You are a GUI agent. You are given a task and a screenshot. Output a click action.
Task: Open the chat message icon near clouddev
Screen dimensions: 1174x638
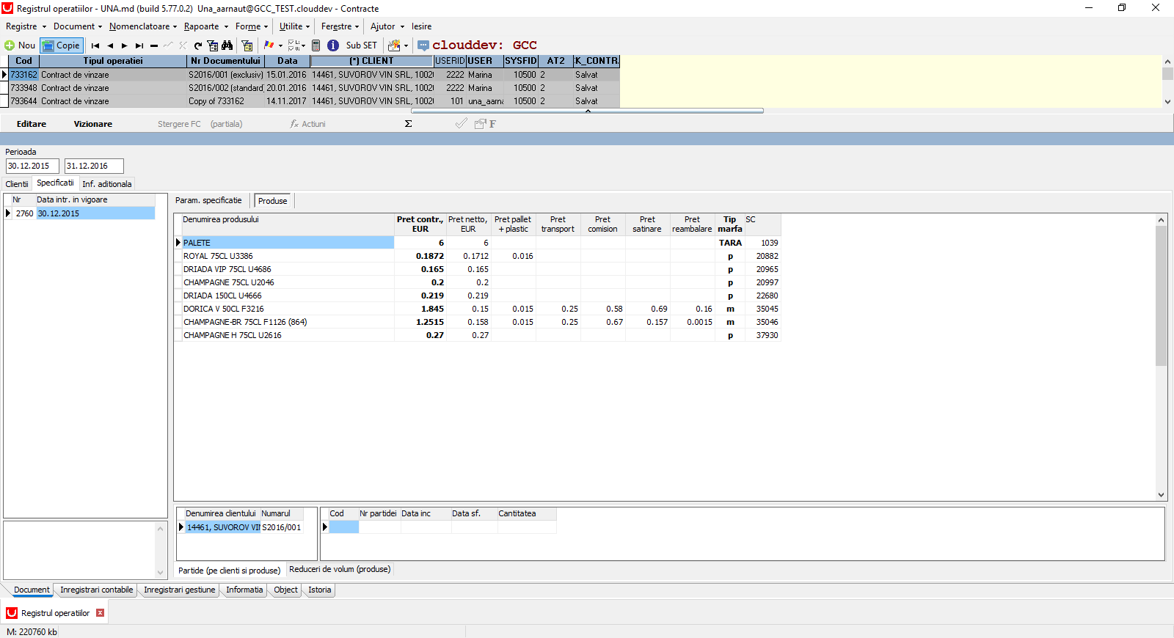[423, 45]
